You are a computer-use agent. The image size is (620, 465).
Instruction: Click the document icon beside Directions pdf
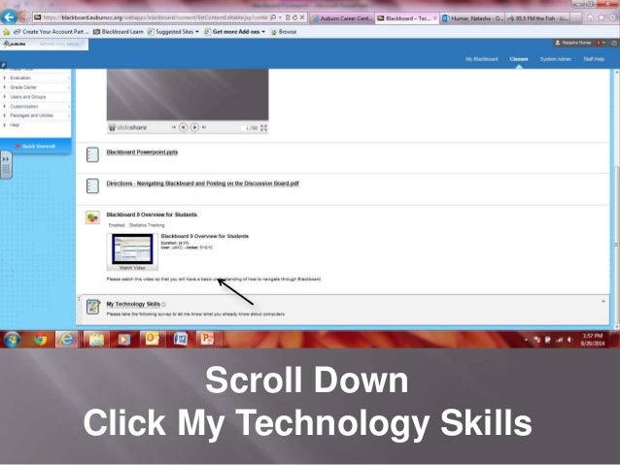[92, 185]
